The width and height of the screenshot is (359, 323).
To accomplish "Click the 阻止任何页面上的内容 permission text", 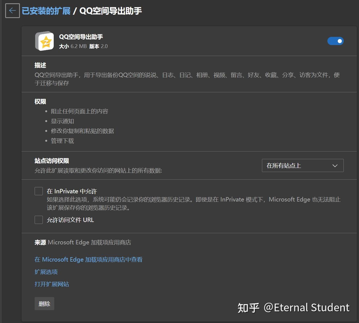I will 80,111.
